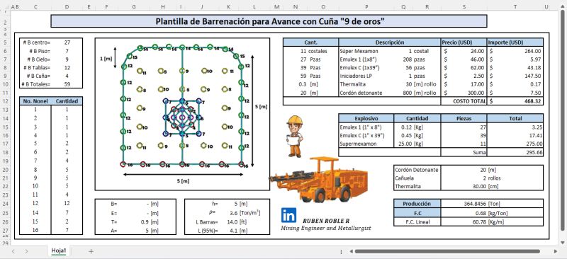Select the cartoon miner with hard hat image
Viewport: 567px width, 259px height.
coord(295,136)
